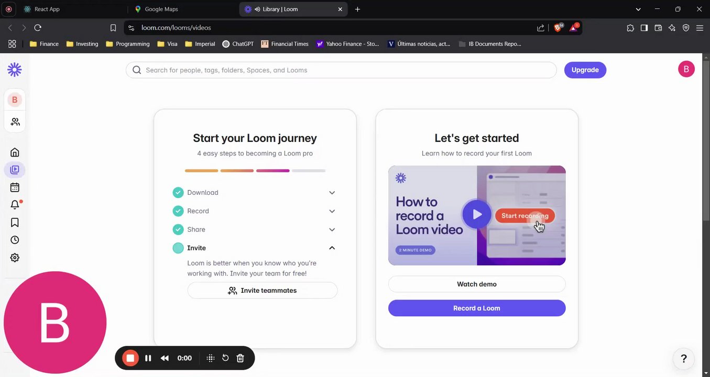Click the address bar URL loom.com/looms/videos
The height and width of the screenshot is (377, 710).
point(176,28)
